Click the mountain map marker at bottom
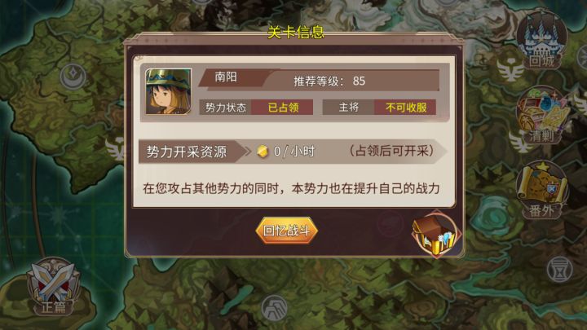The width and height of the screenshot is (587, 330). pos(275,307)
